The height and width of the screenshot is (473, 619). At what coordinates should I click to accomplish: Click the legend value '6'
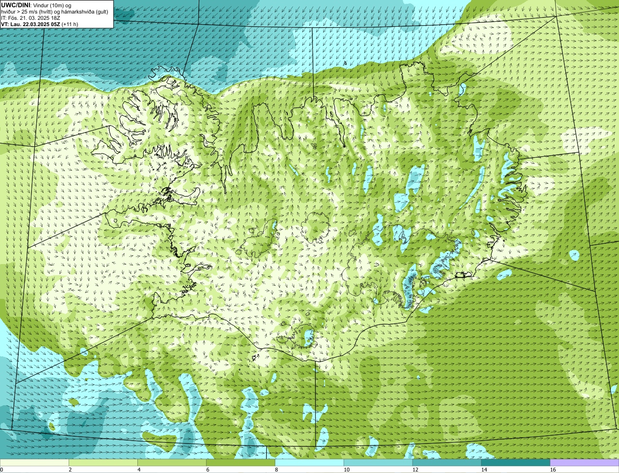coord(207,470)
